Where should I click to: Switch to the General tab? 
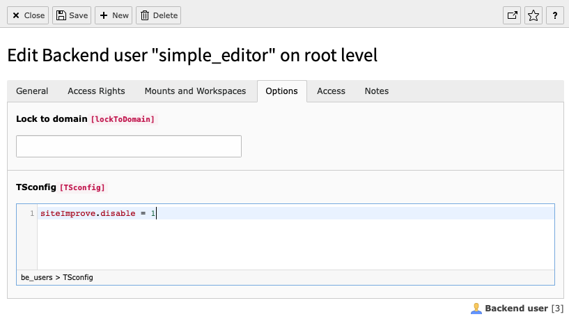32,91
